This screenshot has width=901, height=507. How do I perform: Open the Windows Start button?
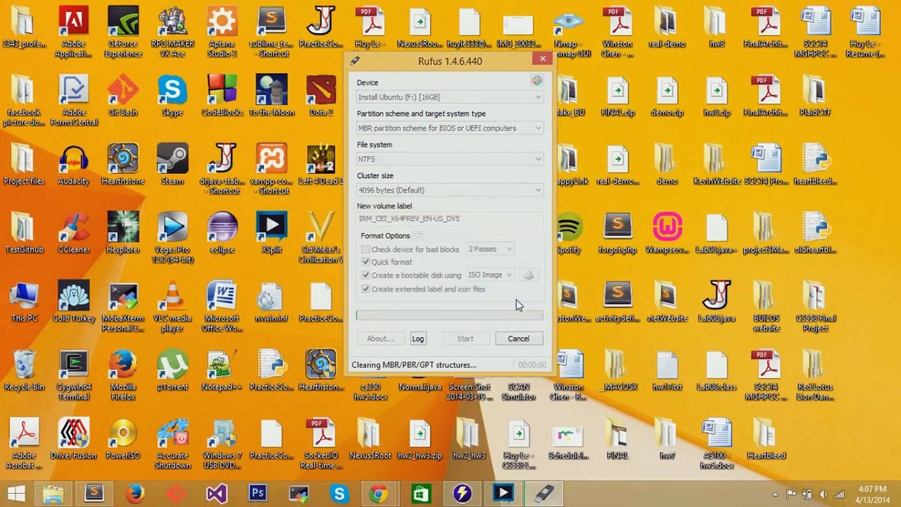[x=16, y=494]
